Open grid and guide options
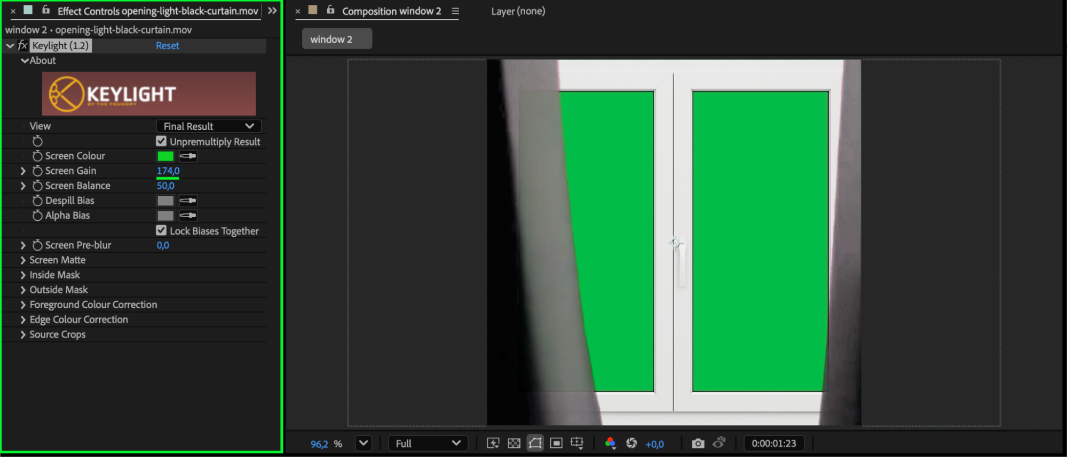1067x457 pixels. [x=577, y=443]
